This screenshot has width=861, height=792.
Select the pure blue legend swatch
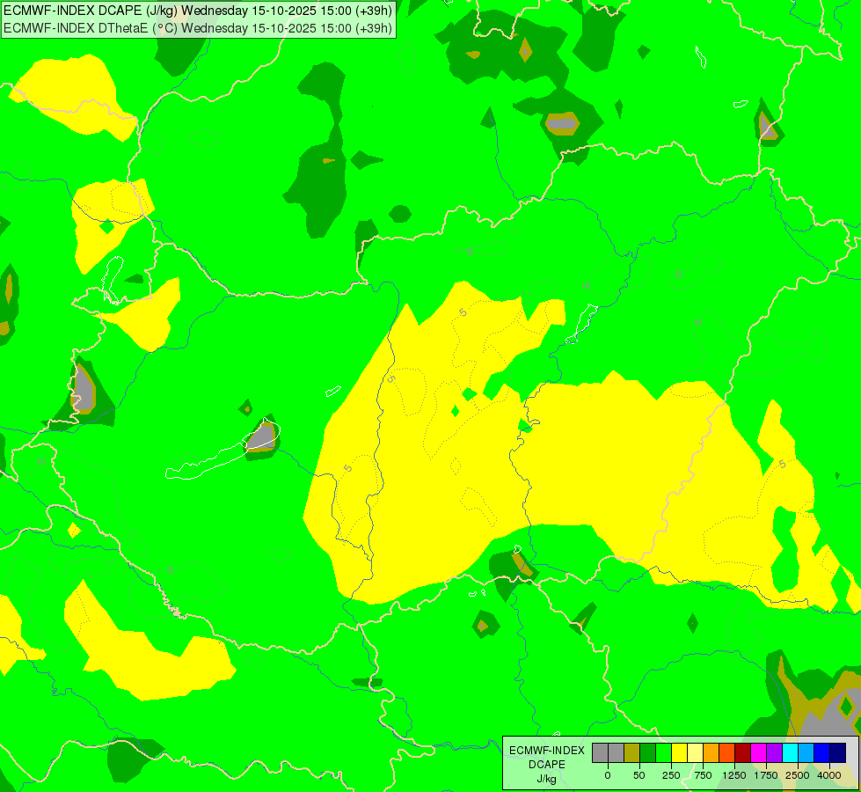point(822,753)
